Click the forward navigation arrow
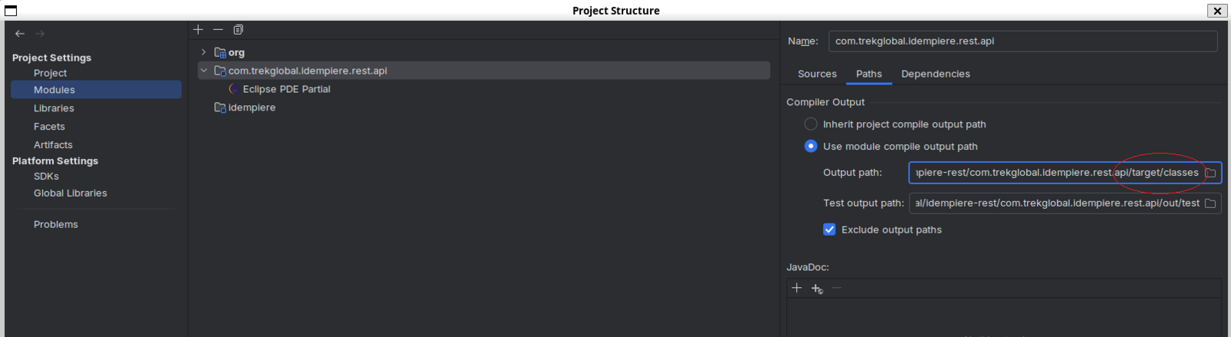The width and height of the screenshot is (1231, 337). (x=40, y=34)
